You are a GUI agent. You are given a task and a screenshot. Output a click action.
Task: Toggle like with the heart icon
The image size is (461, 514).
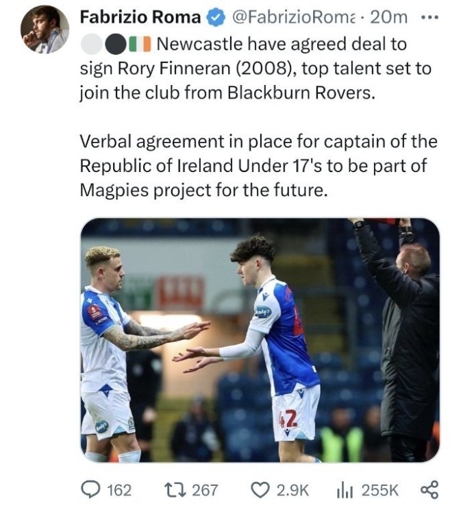pos(260,489)
